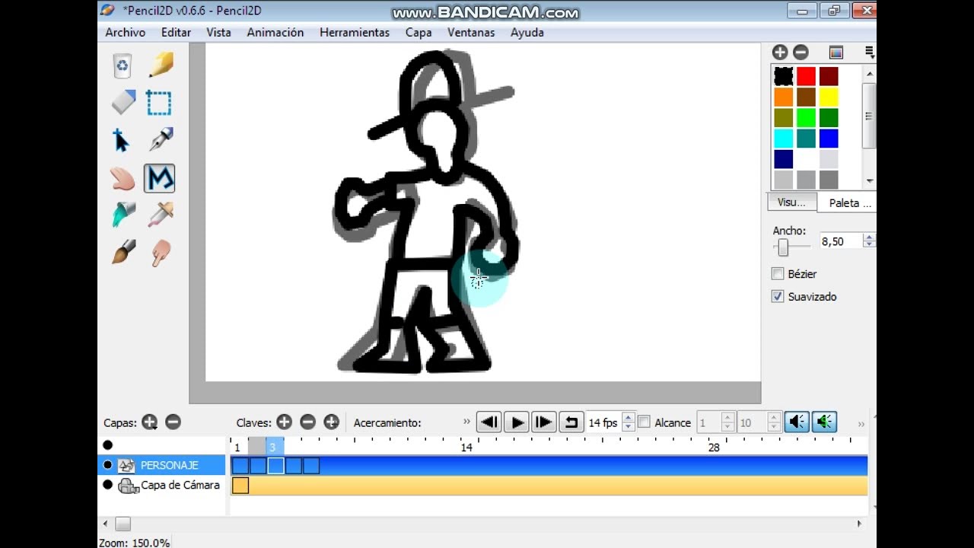Toggle animation loop playback

click(571, 422)
